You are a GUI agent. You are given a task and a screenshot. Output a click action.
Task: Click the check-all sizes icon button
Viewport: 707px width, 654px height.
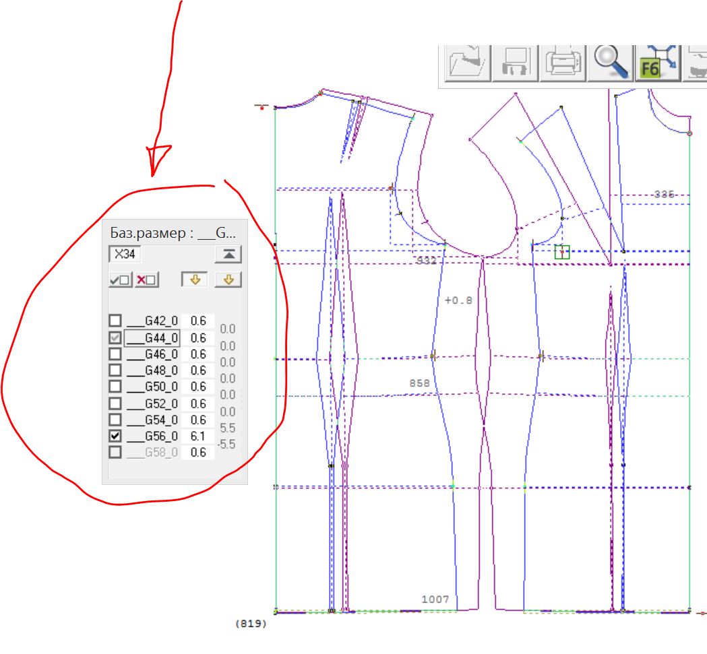(121, 280)
